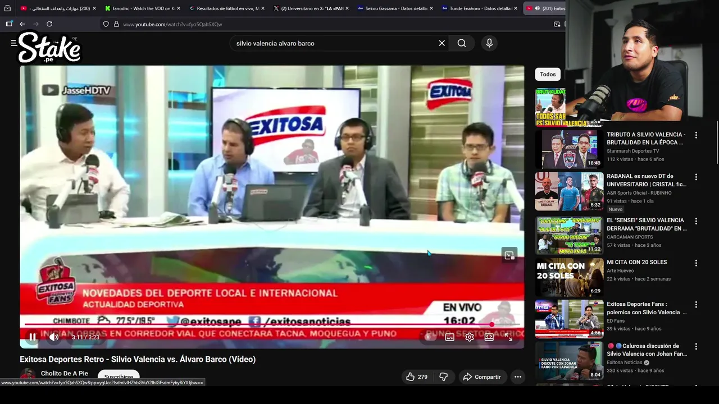Viewport: 719px width, 404px height.
Task: Pause the playing video
Action: [x=33, y=337]
